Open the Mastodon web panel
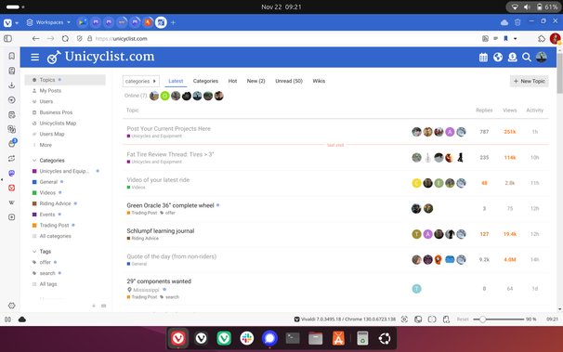The image size is (563, 352). [x=11, y=173]
